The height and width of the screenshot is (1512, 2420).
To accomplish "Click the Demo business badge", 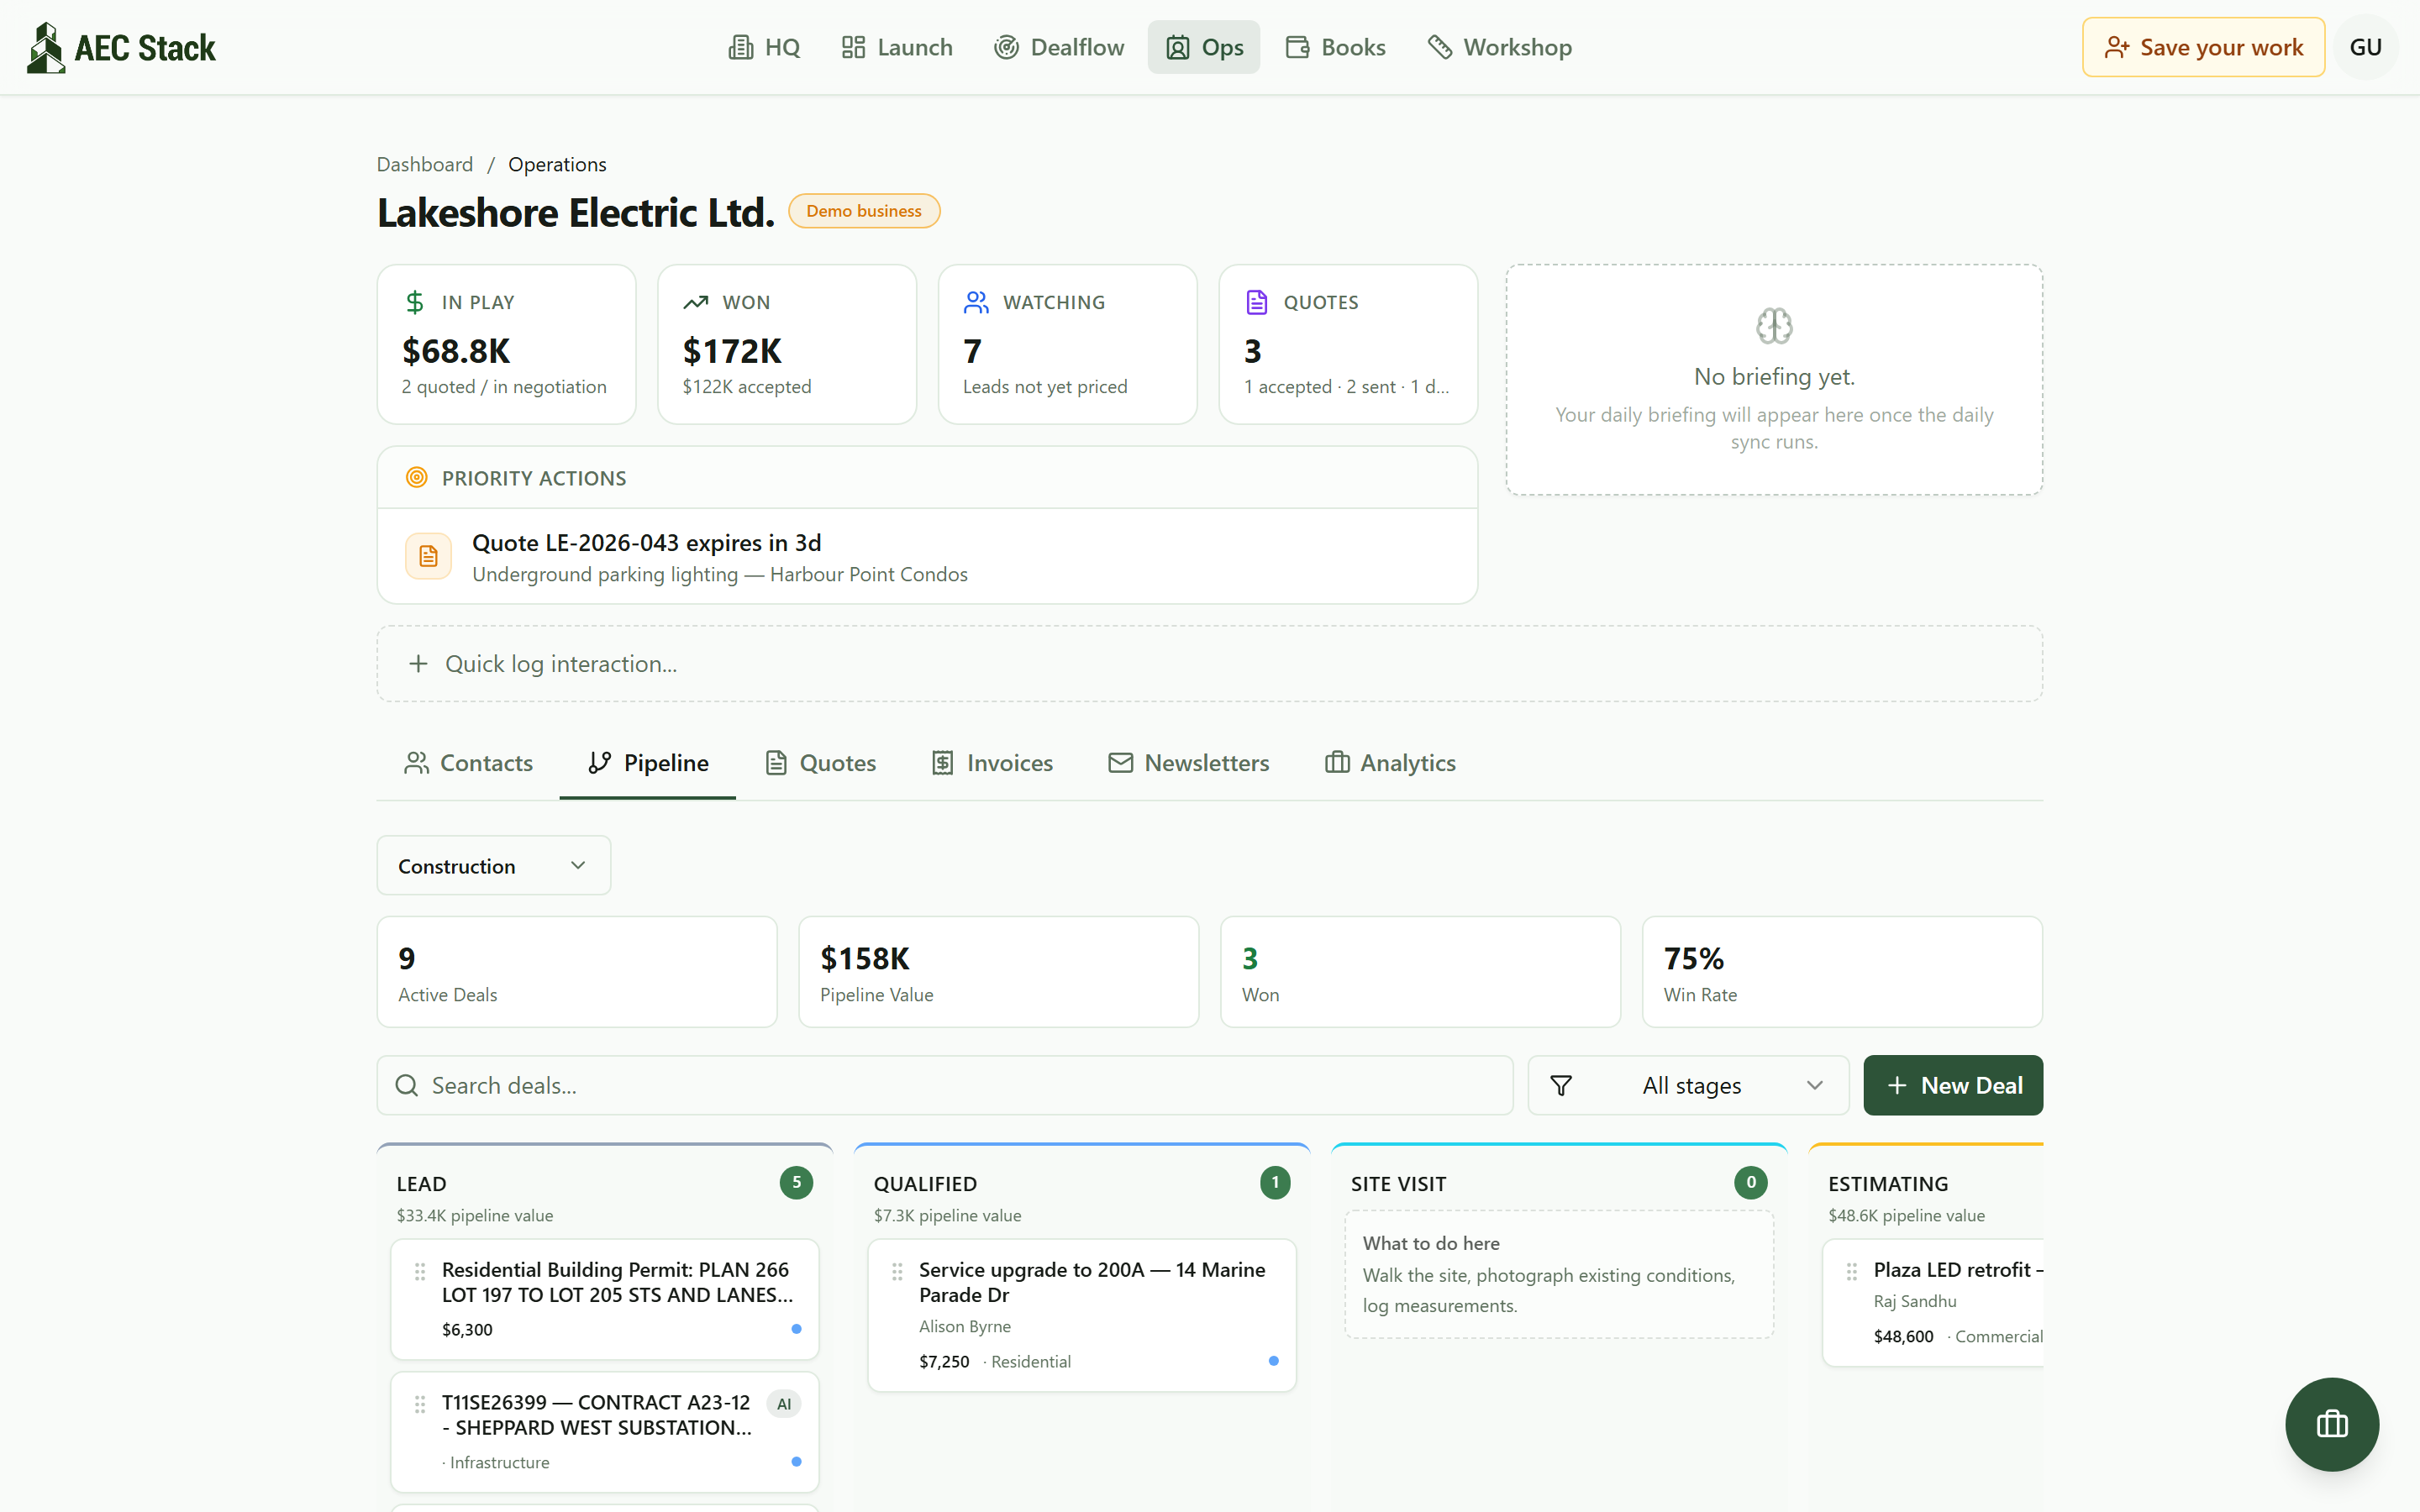I will click(x=864, y=211).
